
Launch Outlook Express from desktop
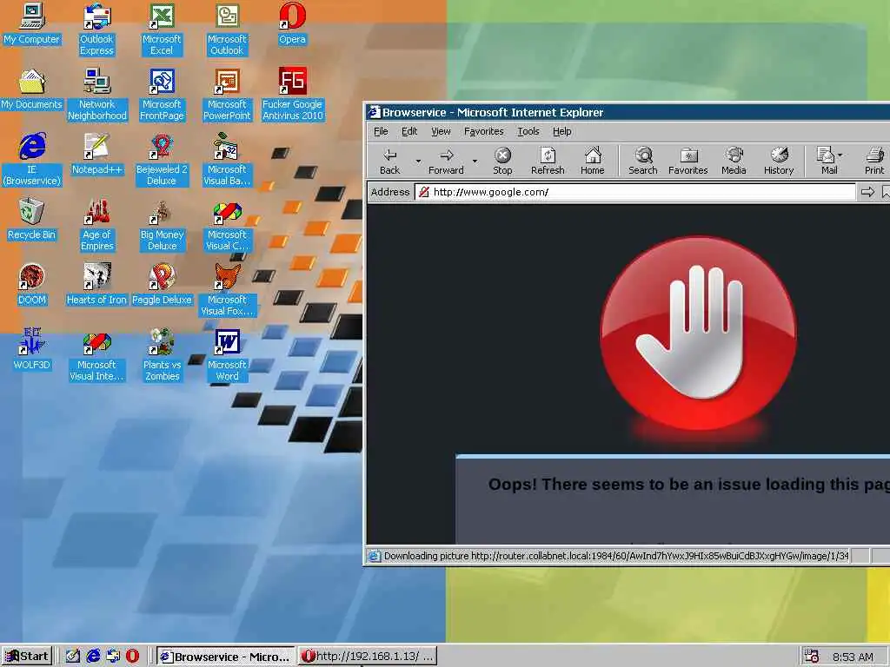click(96, 29)
